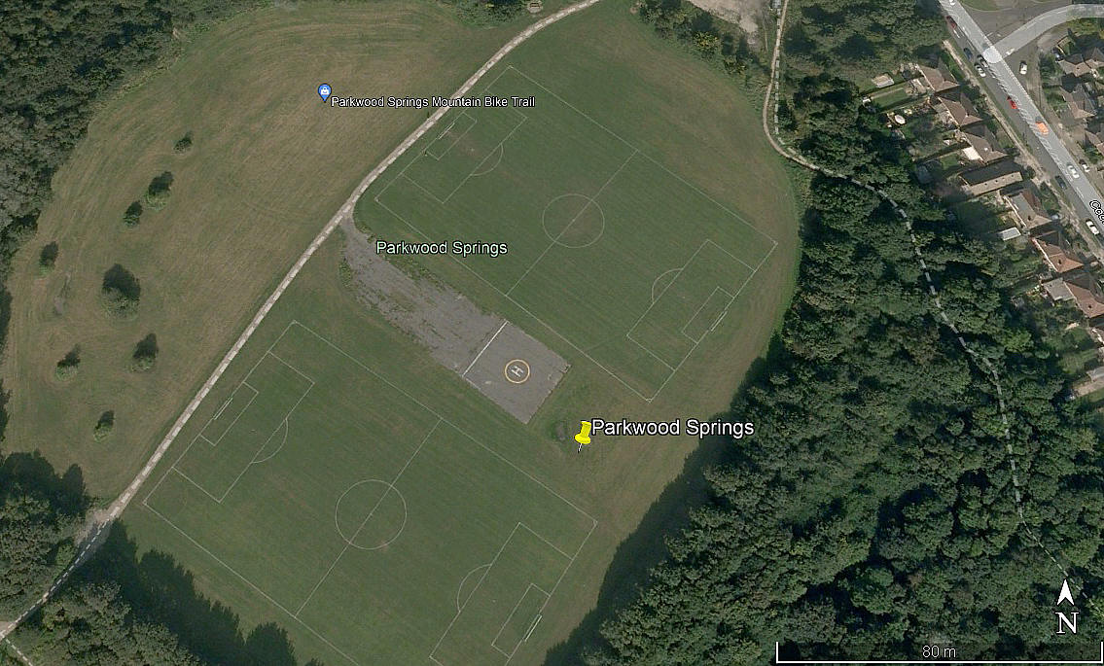
Task: Click the orange H helipad circle
Action: click(516, 370)
